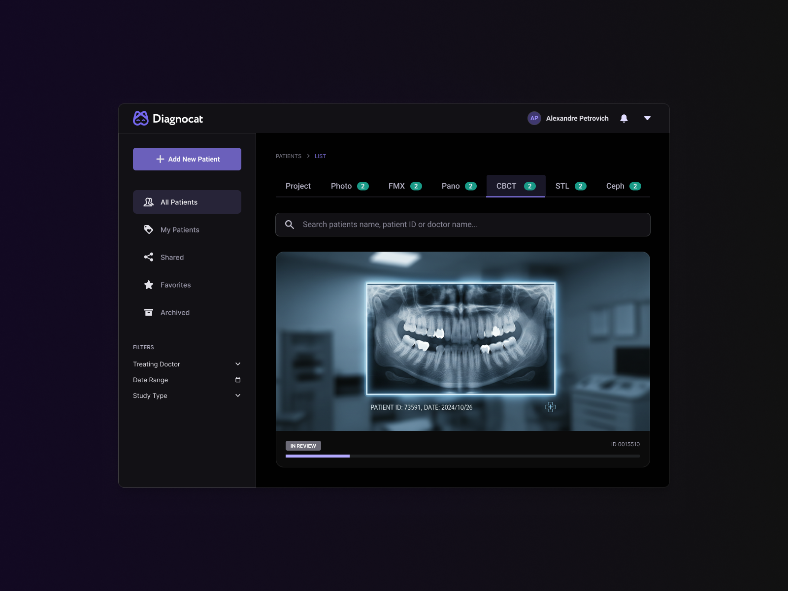Image resolution: width=788 pixels, height=591 pixels.
Task: Open the All Patients section
Action: pyautogui.click(x=187, y=202)
